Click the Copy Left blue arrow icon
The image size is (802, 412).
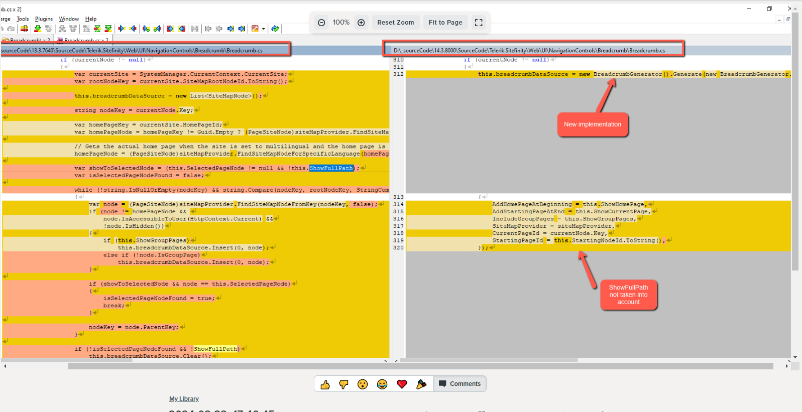click(133, 29)
